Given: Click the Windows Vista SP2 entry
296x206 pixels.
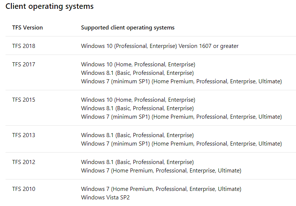Looking at the screenshot, I should (105, 198).
